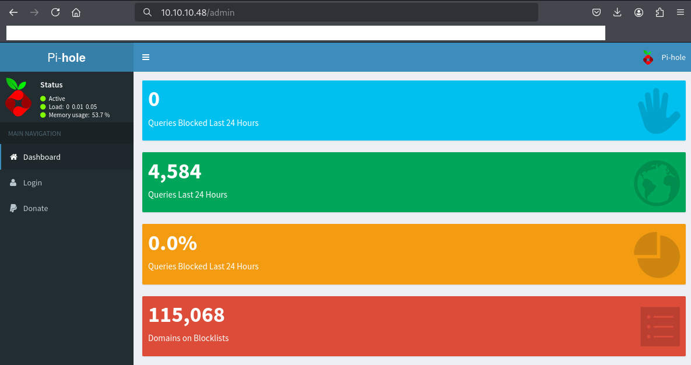
Task: Open the Firefox downloads icon
Action: (x=618, y=12)
